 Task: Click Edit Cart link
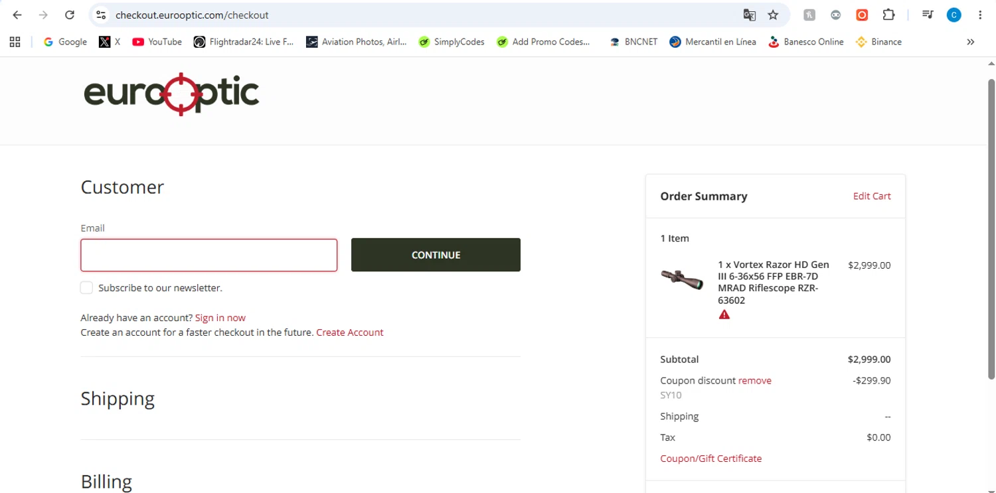click(x=872, y=196)
